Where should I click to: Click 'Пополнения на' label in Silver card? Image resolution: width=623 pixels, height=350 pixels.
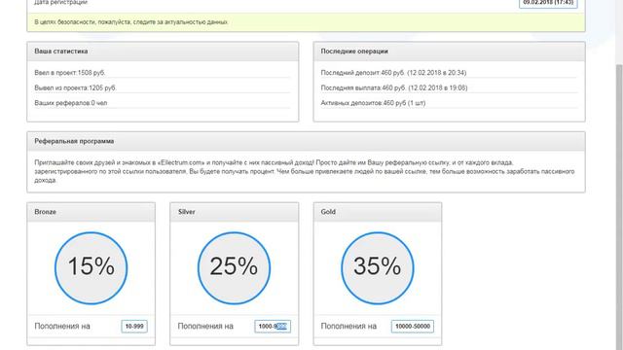click(205, 327)
